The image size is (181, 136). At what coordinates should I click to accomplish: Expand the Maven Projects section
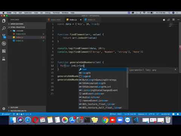click(27, 111)
